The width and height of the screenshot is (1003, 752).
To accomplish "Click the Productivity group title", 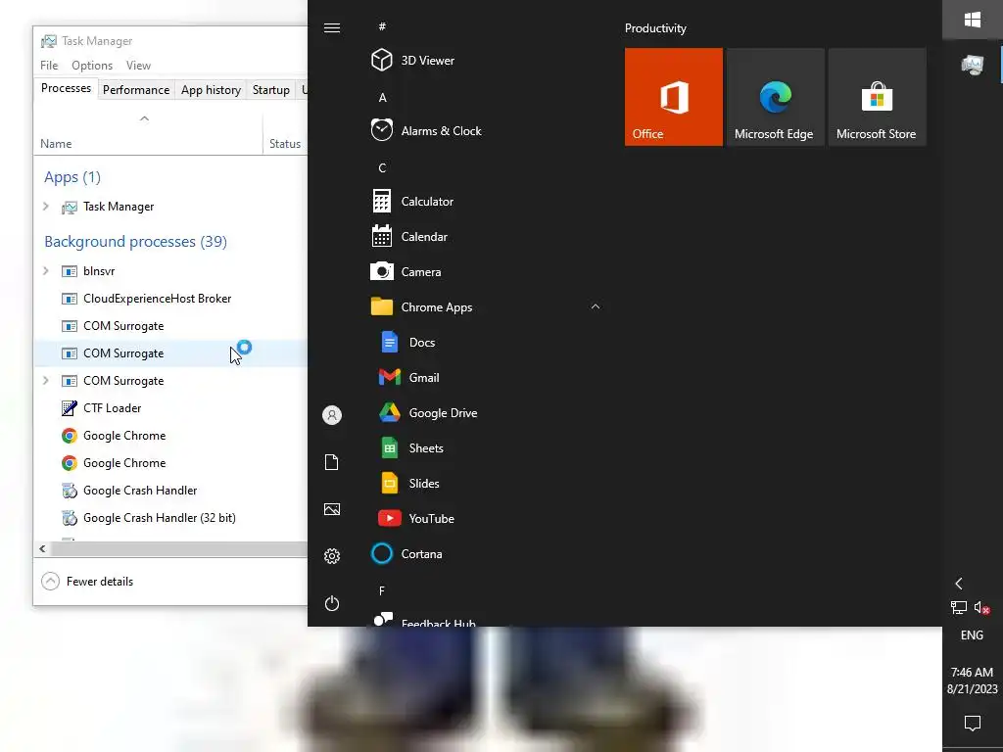I will tap(655, 28).
